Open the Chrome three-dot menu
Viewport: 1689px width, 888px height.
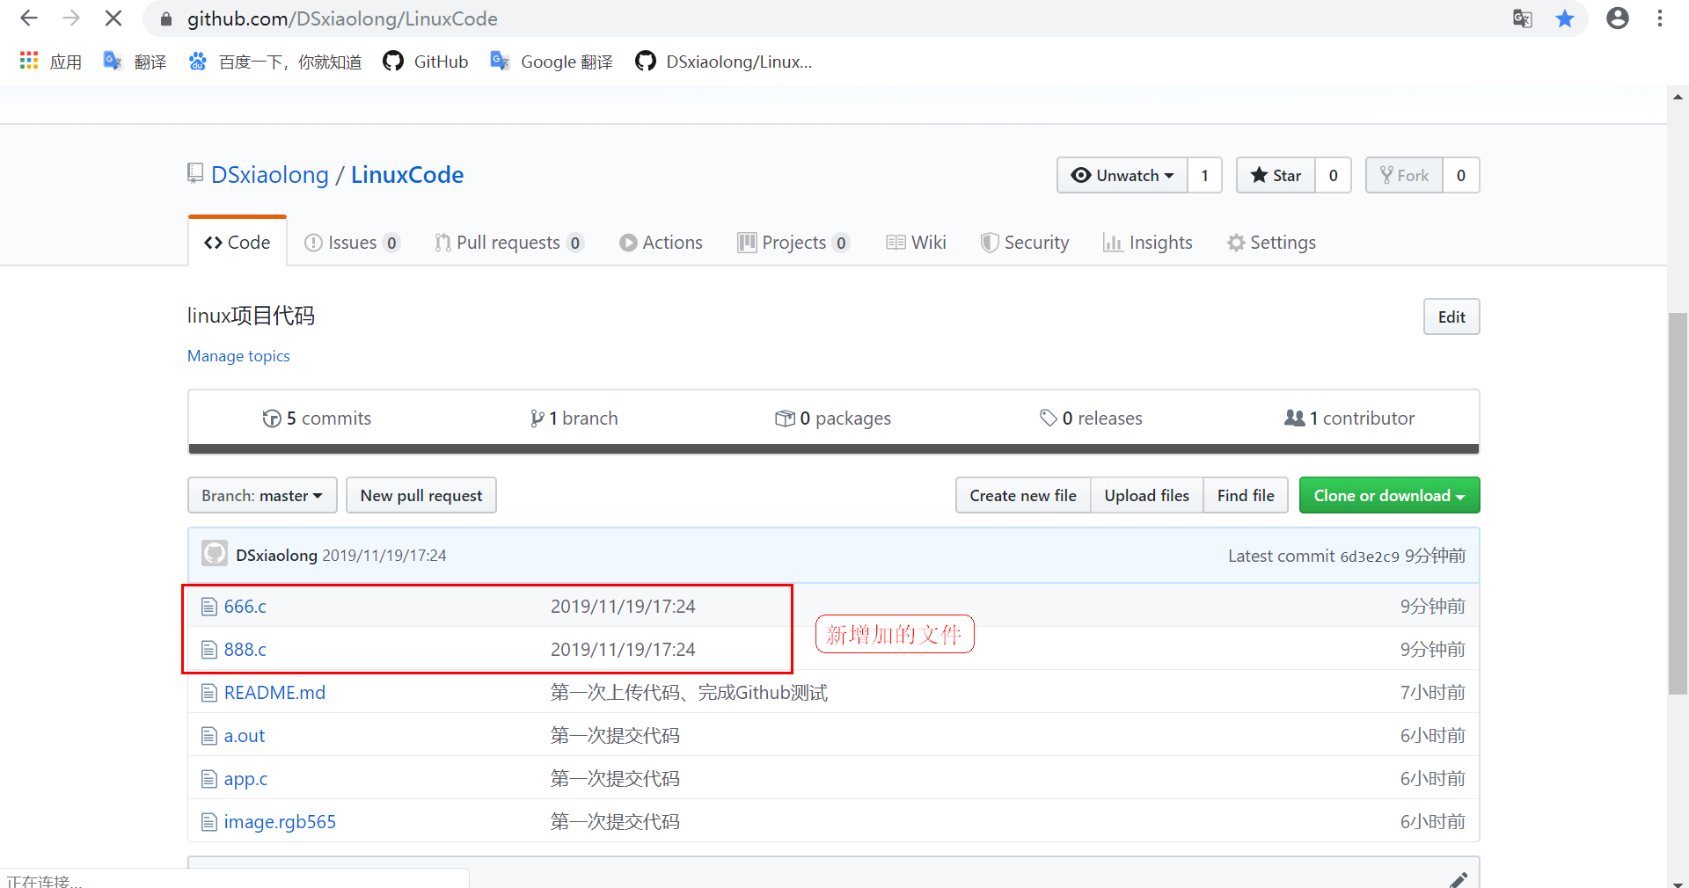pos(1660,18)
